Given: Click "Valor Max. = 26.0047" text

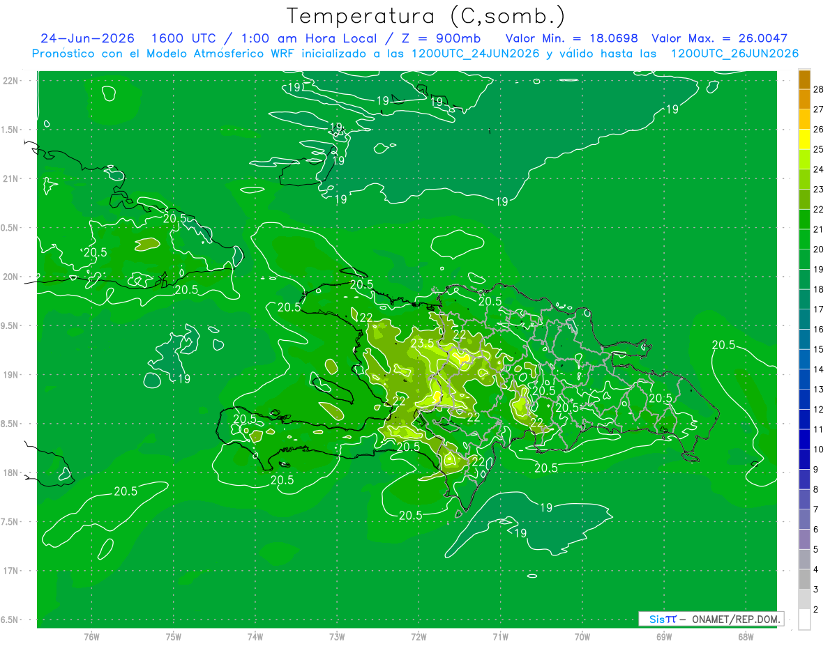Looking at the screenshot, I should pyautogui.click(x=720, y=38).
